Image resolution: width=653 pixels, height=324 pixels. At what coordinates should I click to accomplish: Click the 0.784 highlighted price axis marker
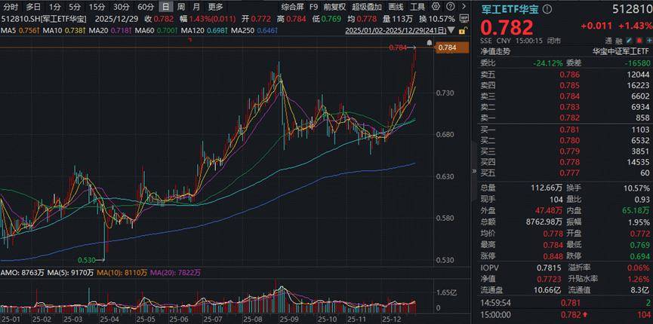(448, 48)
